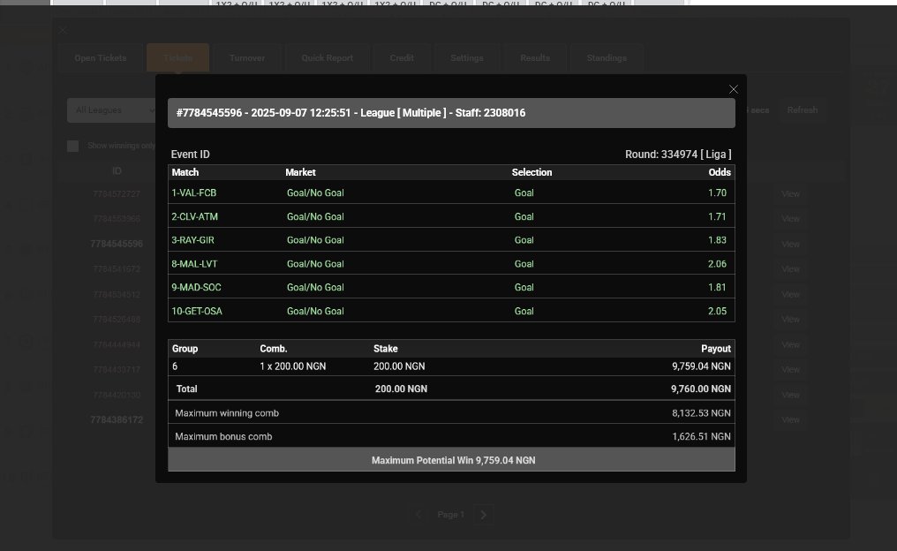Close the ticket details dialog with the X

click(734, 89)
